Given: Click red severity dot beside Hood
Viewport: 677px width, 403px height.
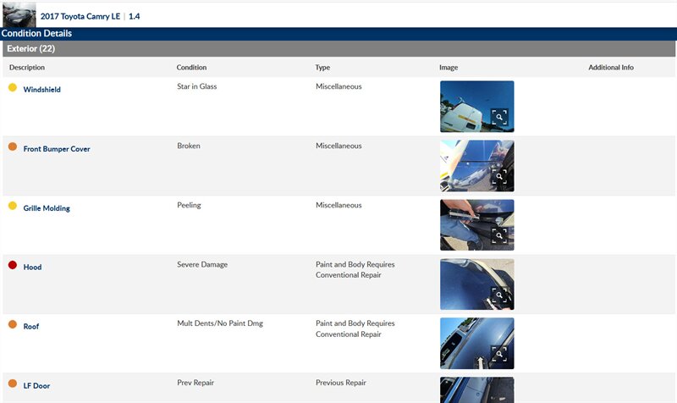Looking at the screenshot, I should [x=13, y=265].
